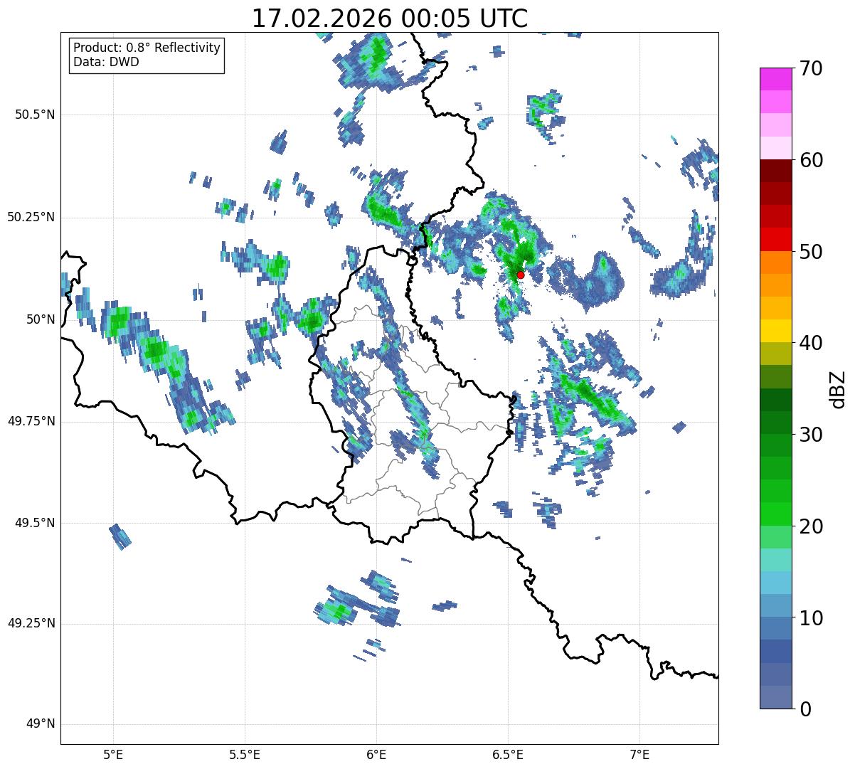Click the latitude label 50.5°N

(35, 115)
